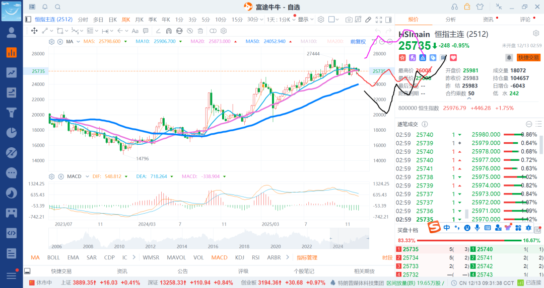Select the KDJ indicator
This screenshot has height=288, width=544.
[x=239, y=257]
